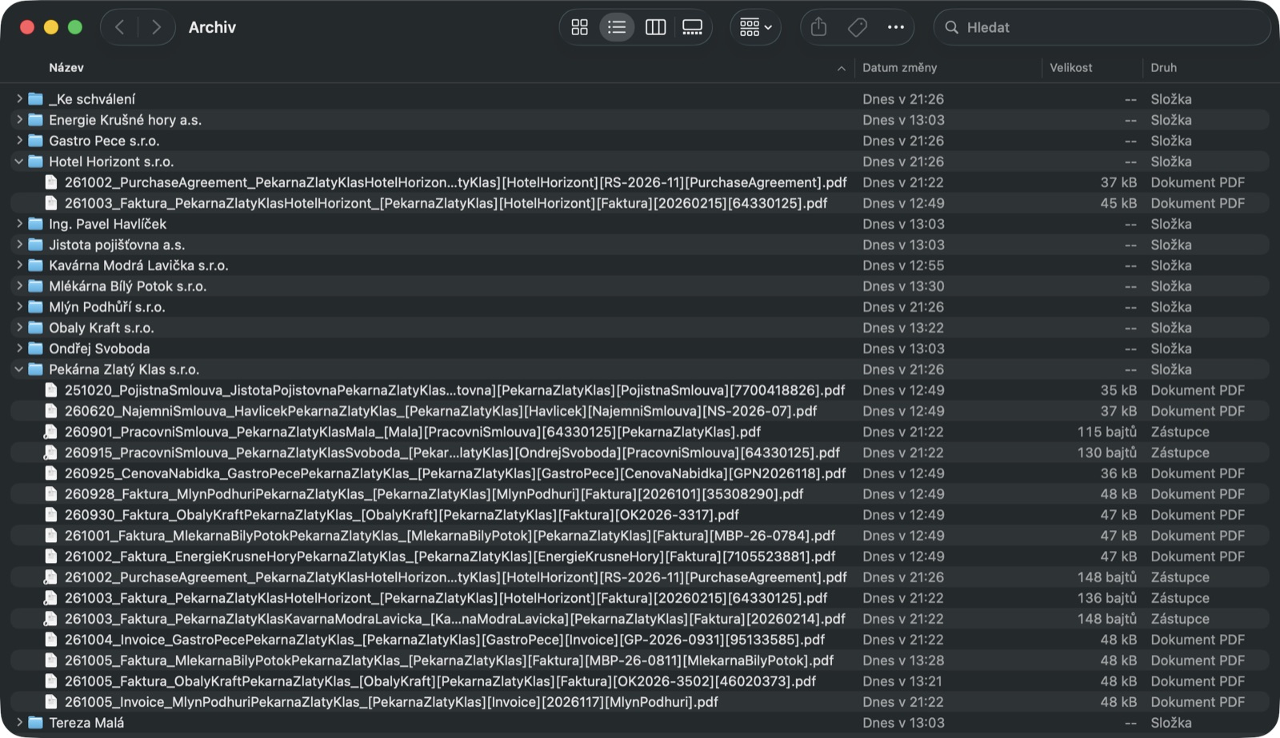Open the more actions ellipsis menu
Image resolution: width=1280 pixels, height=738 pixels.
(x=895, y=27)
